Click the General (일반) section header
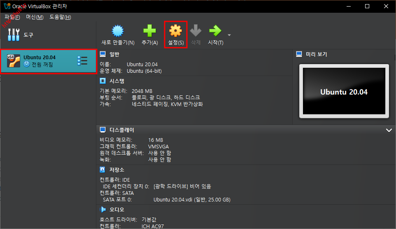The image size is (396, 229). pyautogui.click(x=114, y=54)
